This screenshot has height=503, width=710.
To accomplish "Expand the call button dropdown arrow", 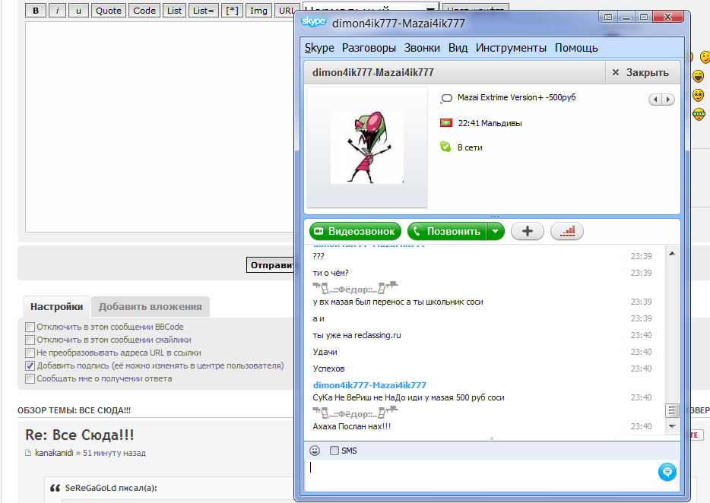I will 496,231.
